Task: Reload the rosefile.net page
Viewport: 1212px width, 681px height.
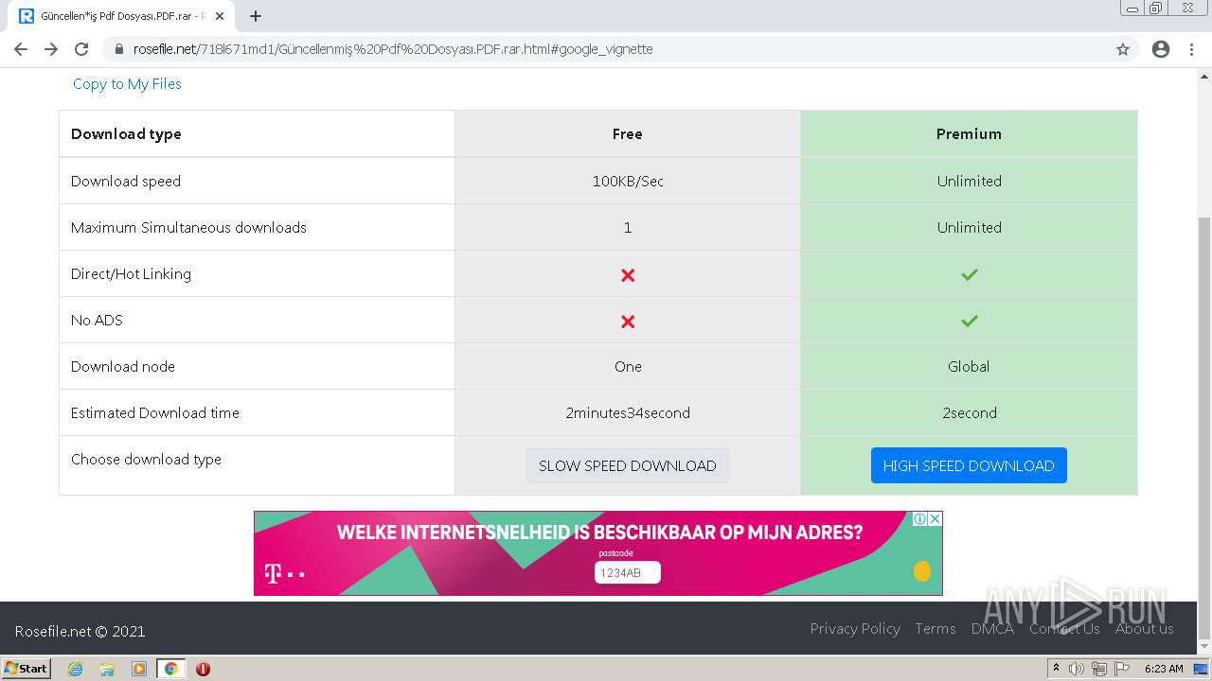Action: [x=81, y=49]
